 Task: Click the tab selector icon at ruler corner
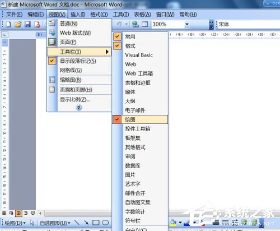[x=4, y=35]
